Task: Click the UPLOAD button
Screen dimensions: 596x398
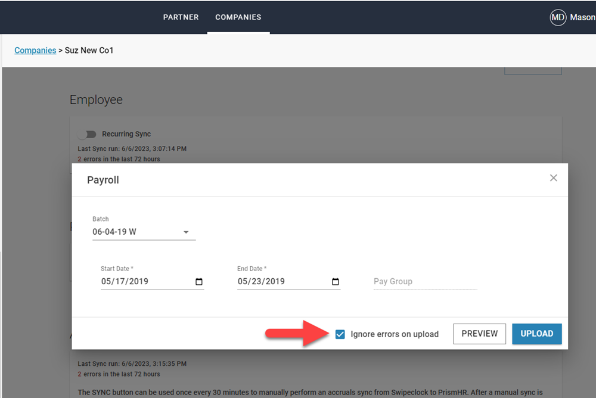Action: coord(536,334)
